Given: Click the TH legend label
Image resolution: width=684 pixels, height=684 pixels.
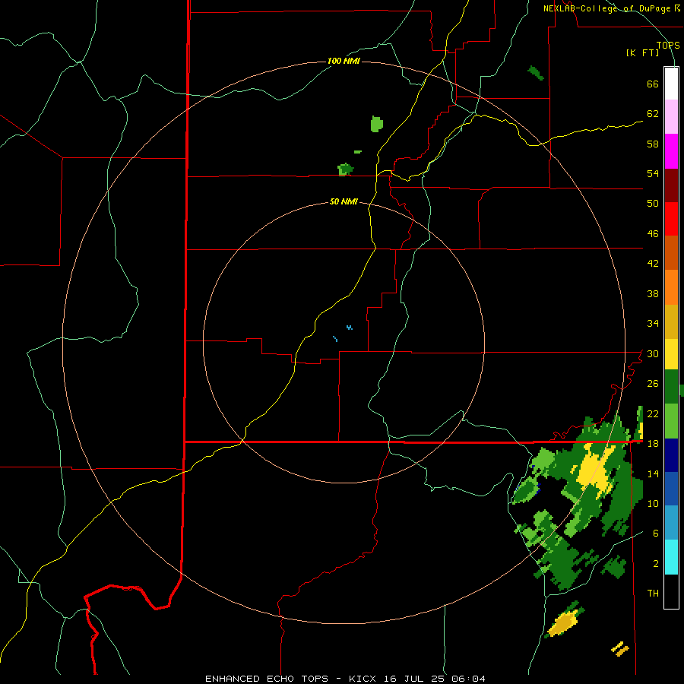Looking at the screenshot, I should coord(653,594).
